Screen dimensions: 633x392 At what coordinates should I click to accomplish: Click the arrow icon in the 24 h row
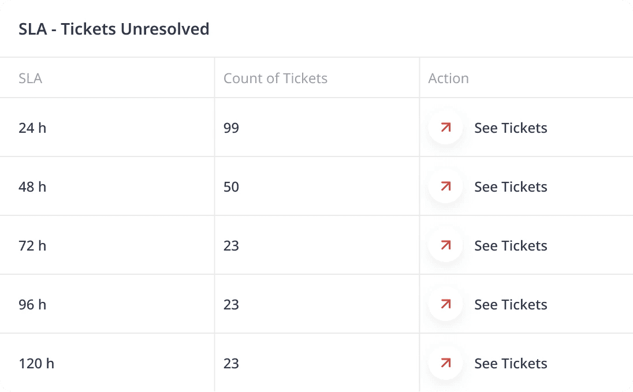click(445, 128)
